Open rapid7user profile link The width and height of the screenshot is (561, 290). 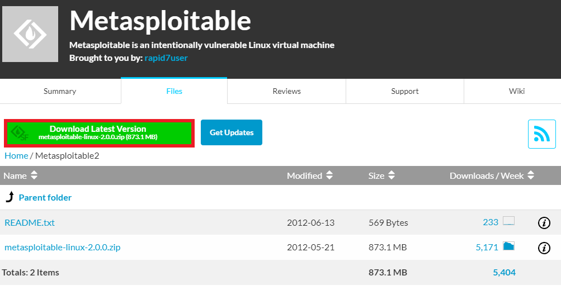166,58
